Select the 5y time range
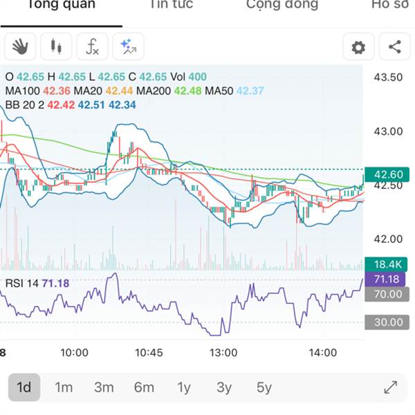The height and width of the screenshot is (415, 415). pyautogui.click(x=264, y=387)
